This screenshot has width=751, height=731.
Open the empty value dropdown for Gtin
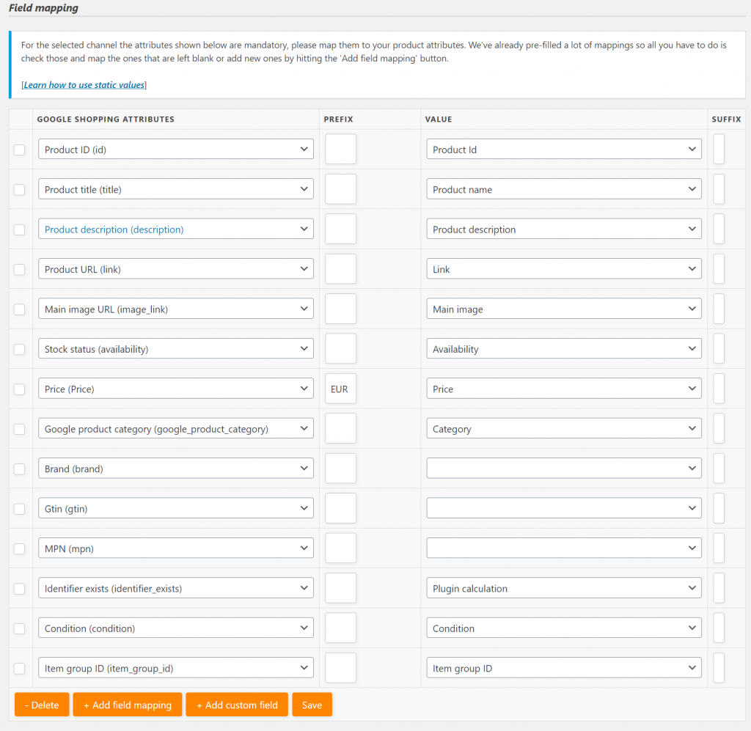[564, 508]
